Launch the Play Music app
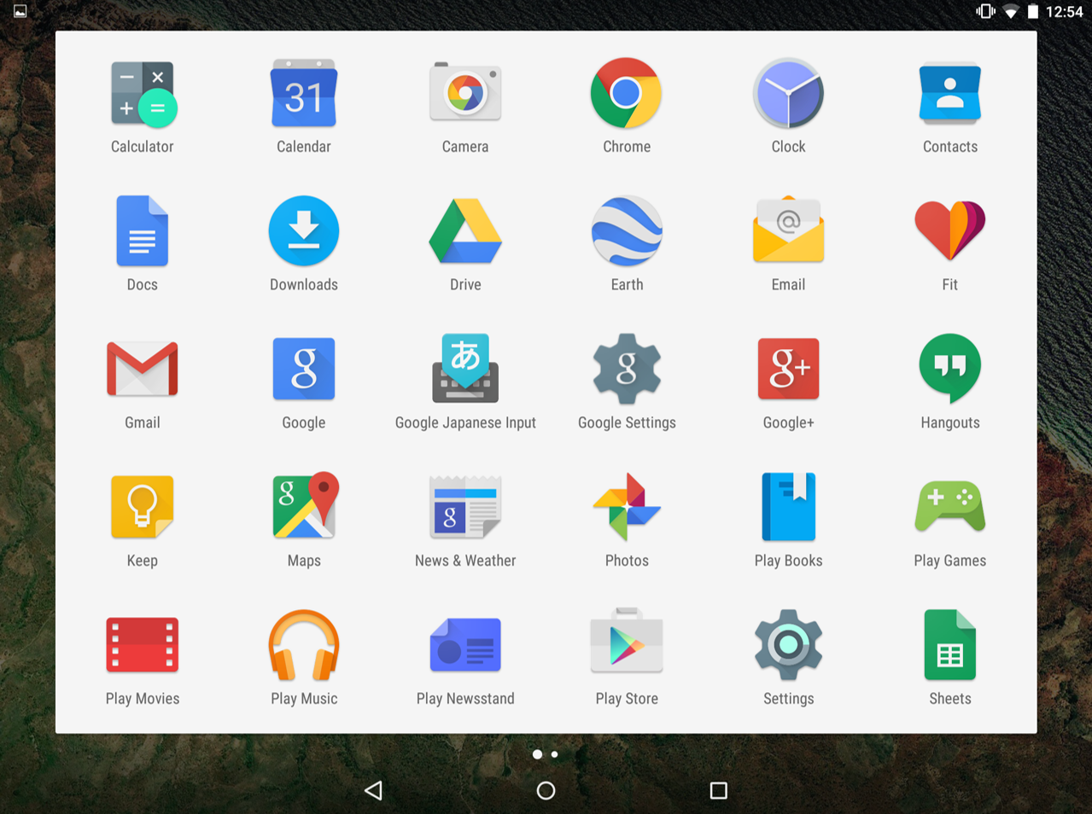Screen dimensions: 1092x814 pyautogui.click(x=304, y=645)
